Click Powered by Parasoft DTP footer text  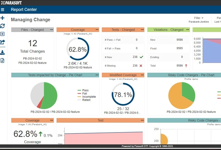[x=147, y=146]
